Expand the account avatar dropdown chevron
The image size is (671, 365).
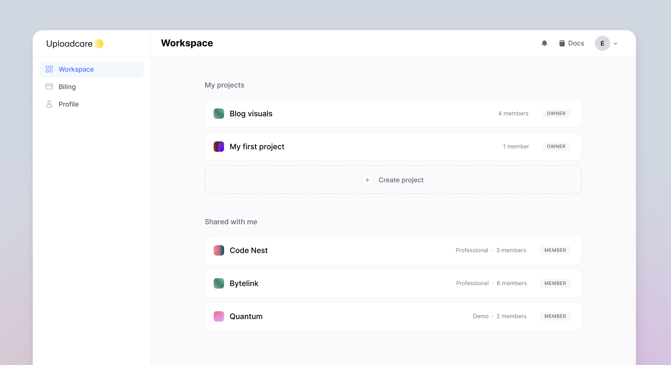pos(616,43)
